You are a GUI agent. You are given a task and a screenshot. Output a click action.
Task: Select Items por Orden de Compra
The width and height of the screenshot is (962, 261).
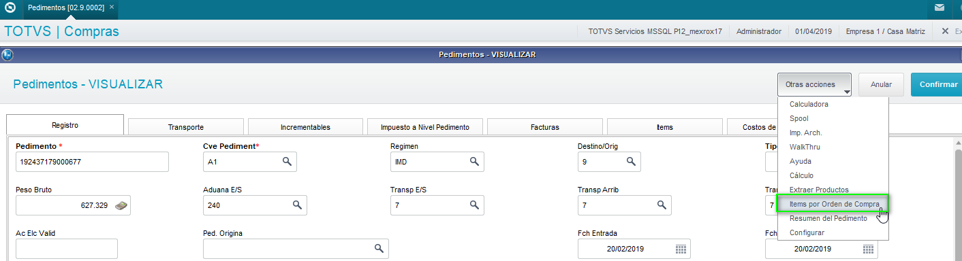[833, 204]
